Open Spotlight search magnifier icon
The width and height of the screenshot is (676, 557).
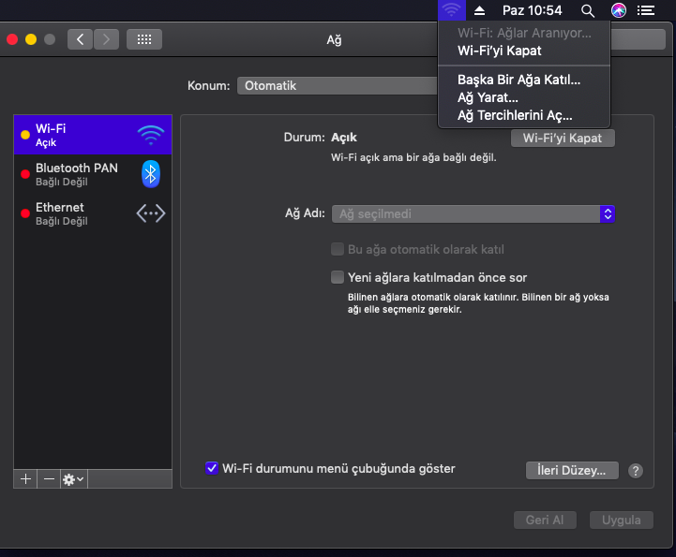point(588,10)
